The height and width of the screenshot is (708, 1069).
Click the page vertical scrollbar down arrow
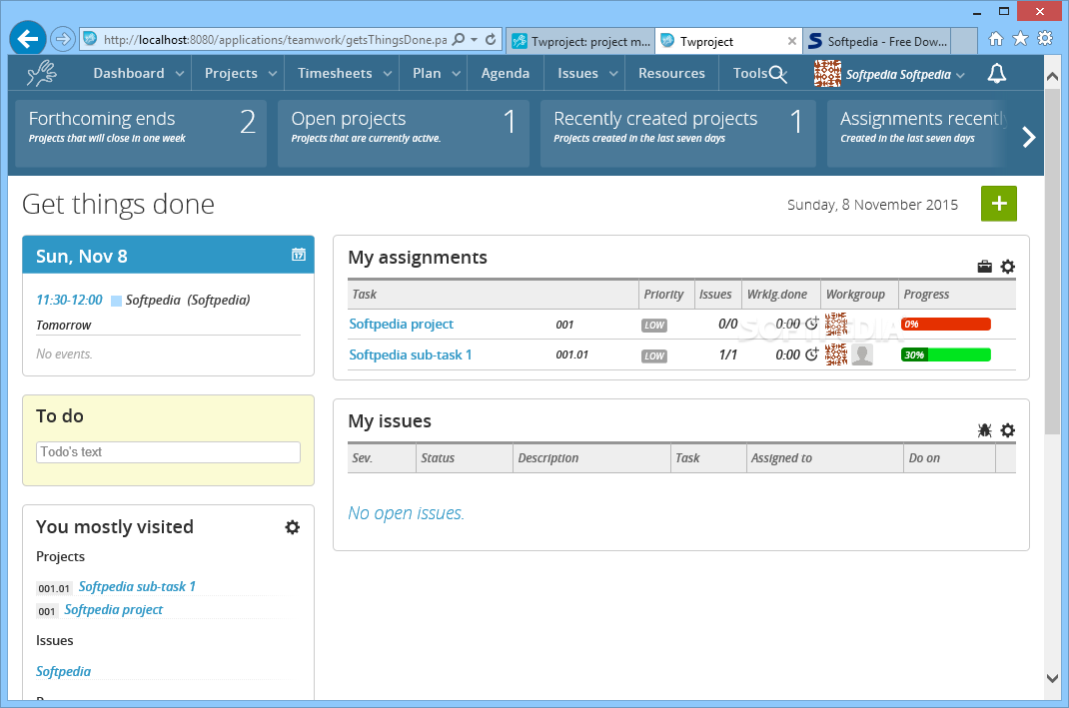coord(1052,679)
